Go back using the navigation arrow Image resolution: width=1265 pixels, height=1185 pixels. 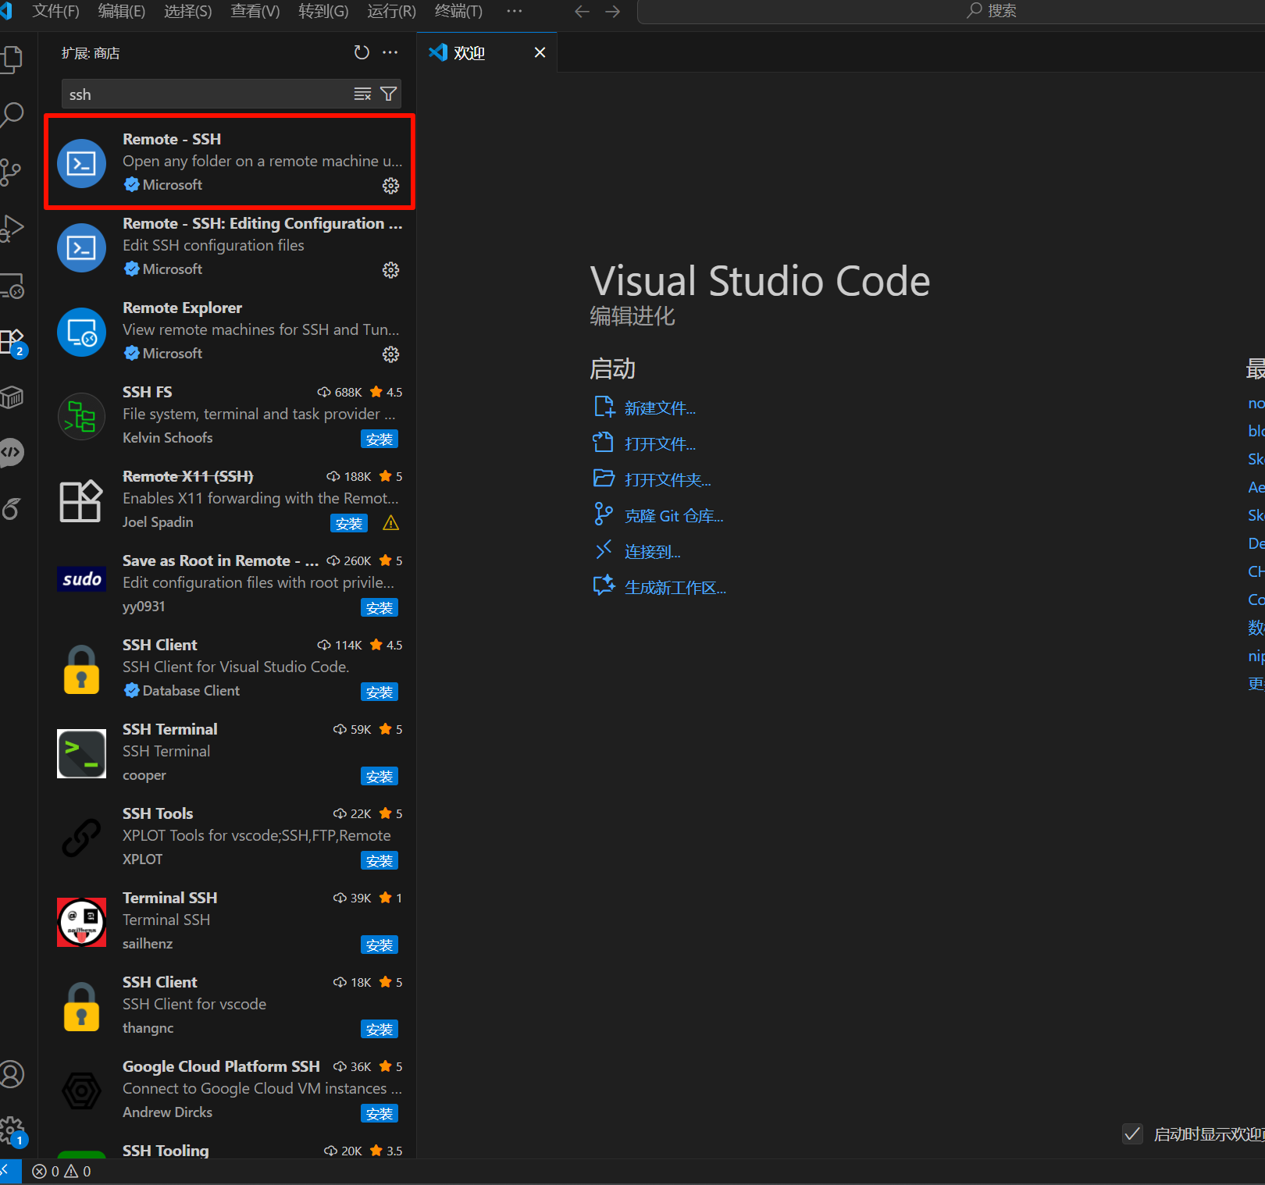[x=582, y=11]
